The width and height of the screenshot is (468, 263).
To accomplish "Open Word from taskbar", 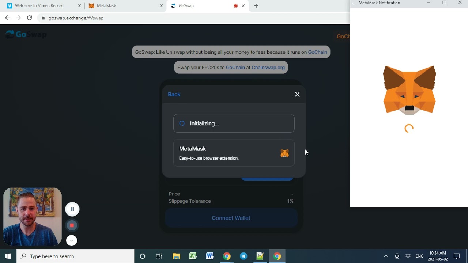I will [x=210, y=256].
